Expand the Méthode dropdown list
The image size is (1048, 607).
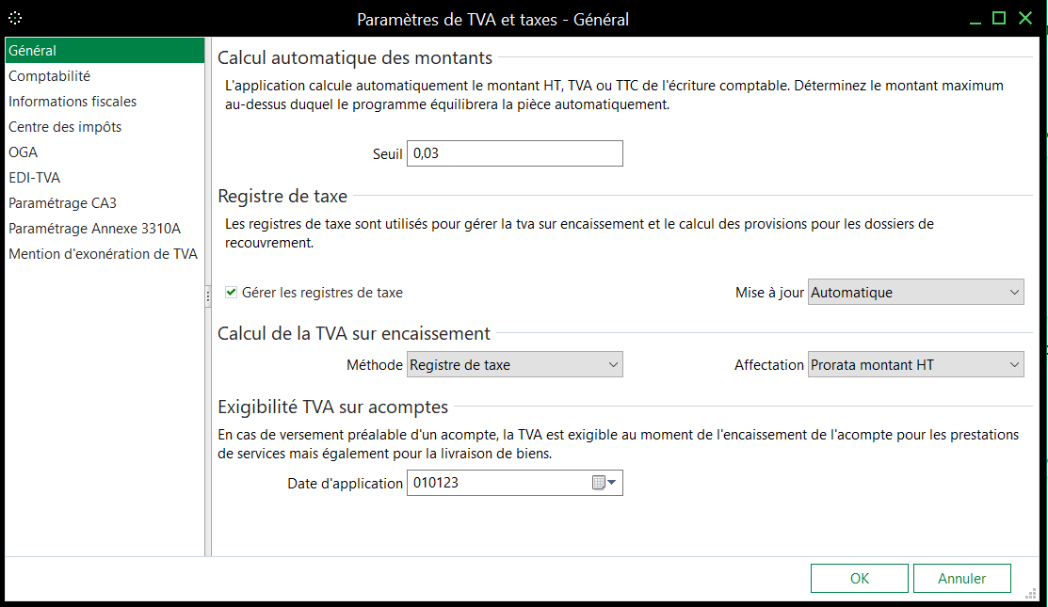click(x=514, y=364)
